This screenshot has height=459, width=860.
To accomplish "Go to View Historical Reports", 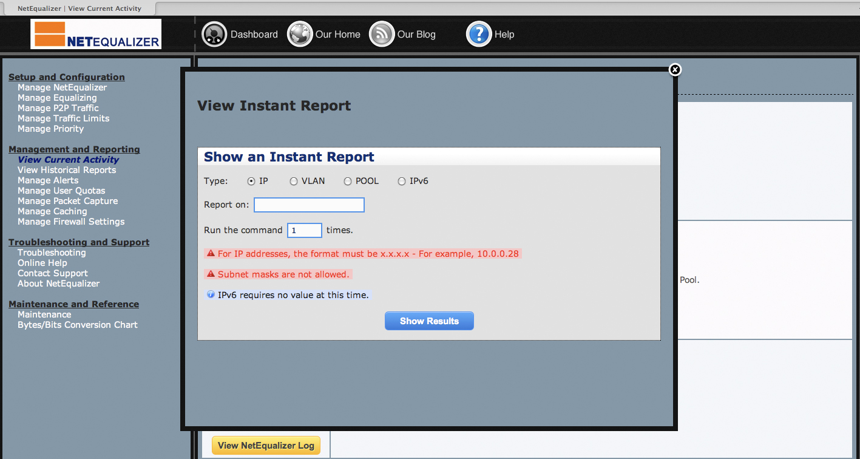I will tap(67, 170).
